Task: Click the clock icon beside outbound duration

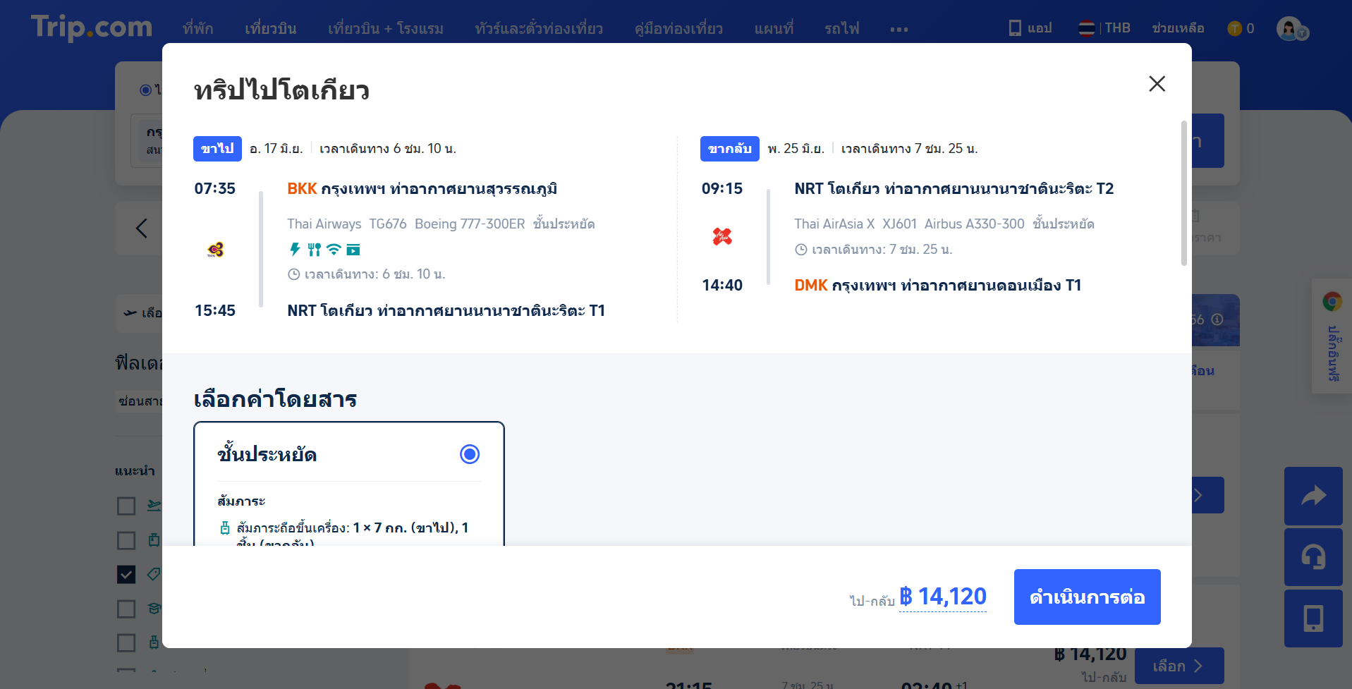Action: tap(293, 274)
